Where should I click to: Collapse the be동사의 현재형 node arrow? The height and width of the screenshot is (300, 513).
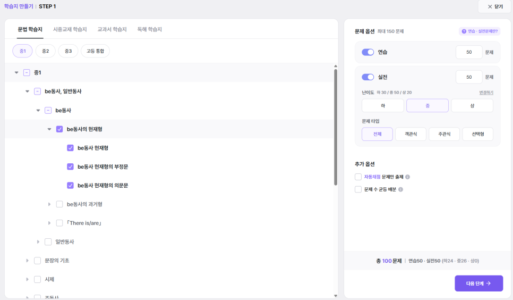(49, 129)
